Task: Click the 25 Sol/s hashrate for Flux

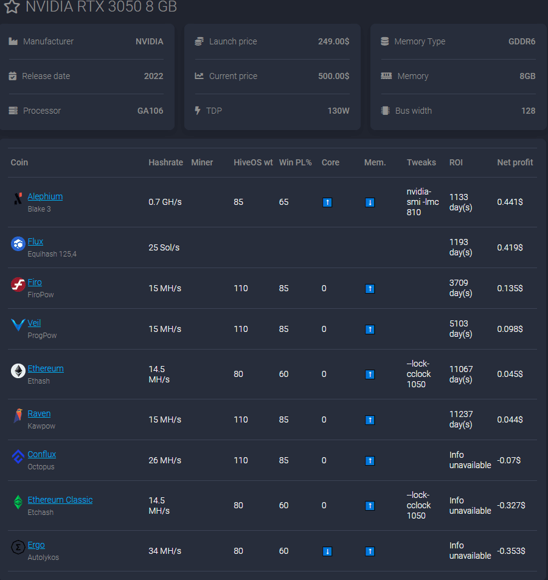Action: pyautogui.click(x=164, y=247)
